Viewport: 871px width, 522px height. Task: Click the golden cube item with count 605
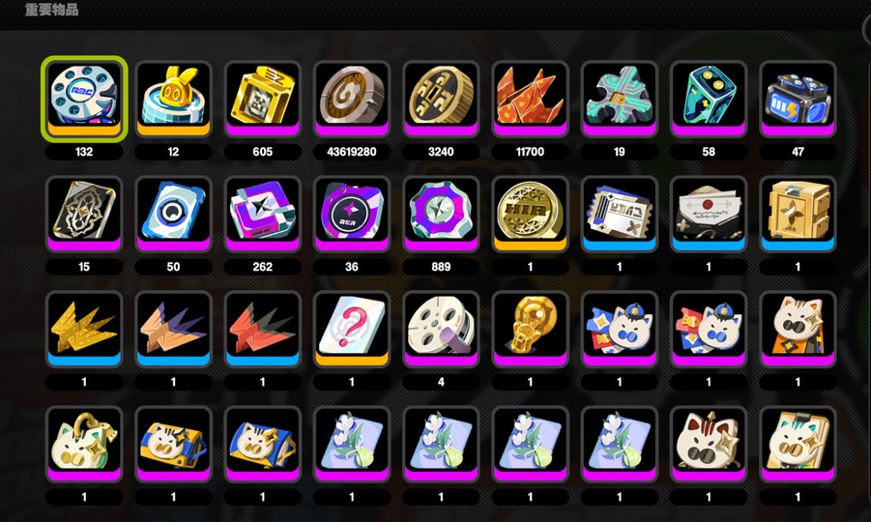click(263, 99)
